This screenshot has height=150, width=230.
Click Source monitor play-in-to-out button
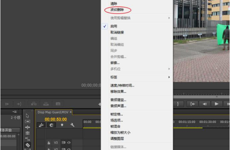coord(7,104)
